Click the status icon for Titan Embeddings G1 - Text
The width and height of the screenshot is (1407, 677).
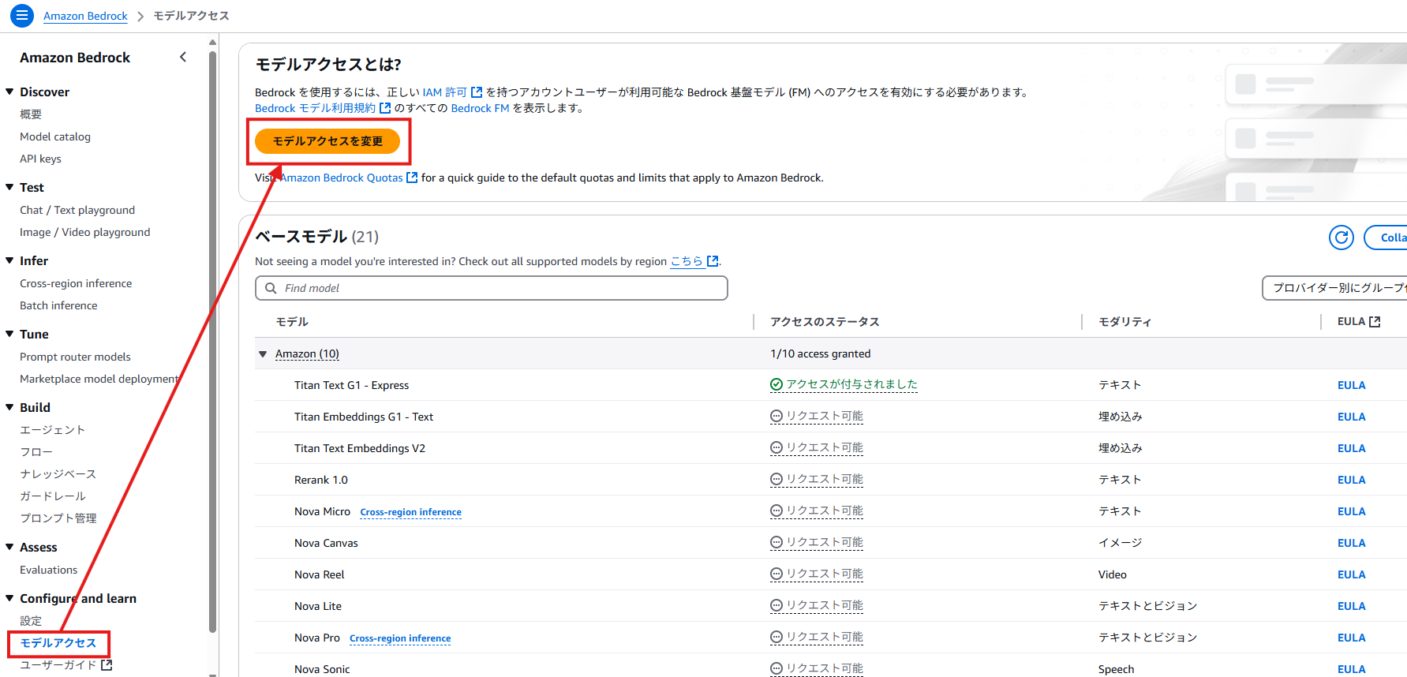776,416
